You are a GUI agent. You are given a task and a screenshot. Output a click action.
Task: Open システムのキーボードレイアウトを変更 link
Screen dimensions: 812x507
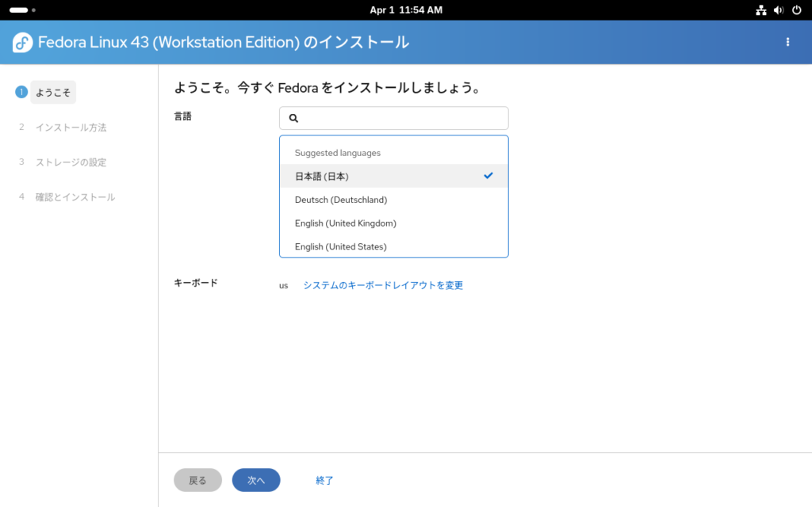click(x=383, y=285)
